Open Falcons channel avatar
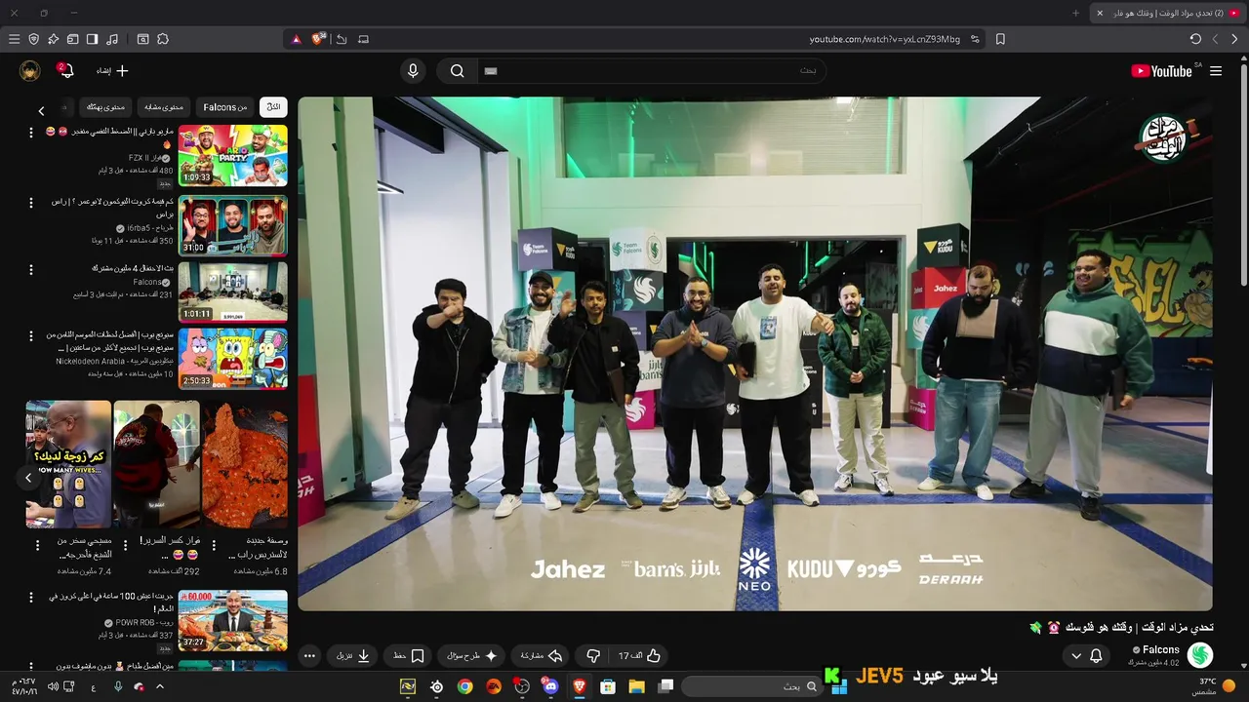The height and width of the screenshot is (702, 1249). [1200, 655]
